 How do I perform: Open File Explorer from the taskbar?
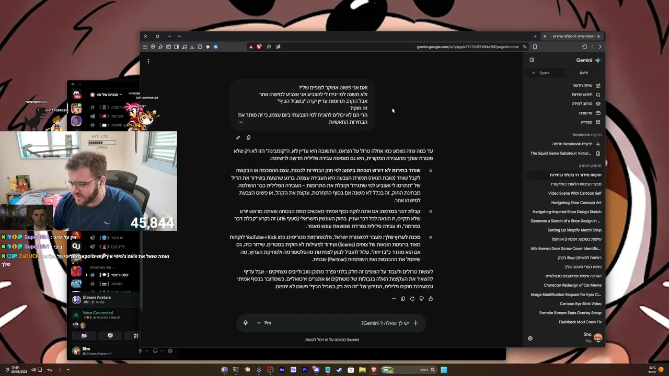click(362, 370)
